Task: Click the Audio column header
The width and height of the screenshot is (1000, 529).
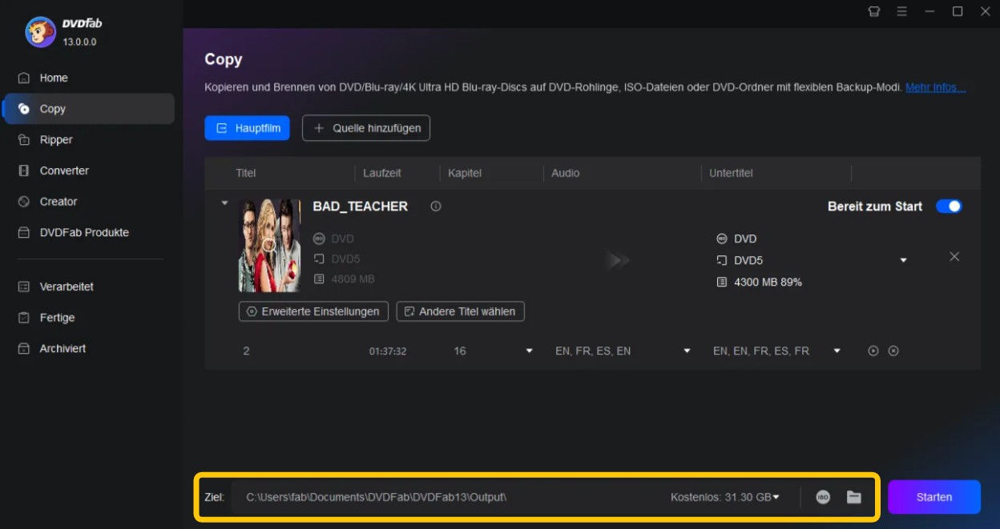Action: pos(566,173)
